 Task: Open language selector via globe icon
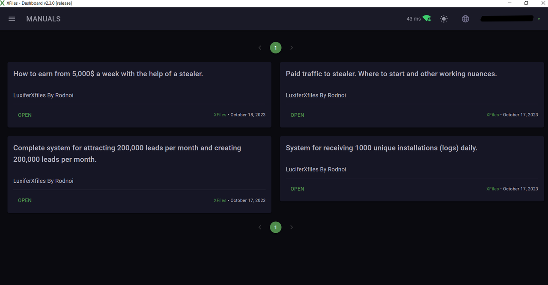[465, 19]
